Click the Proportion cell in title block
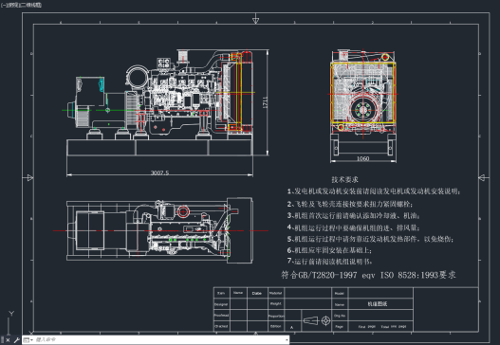The image size is (500, 345). (x=276, y=316)
